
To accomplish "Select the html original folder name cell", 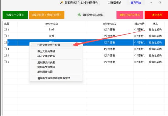I will click(52, 29).
